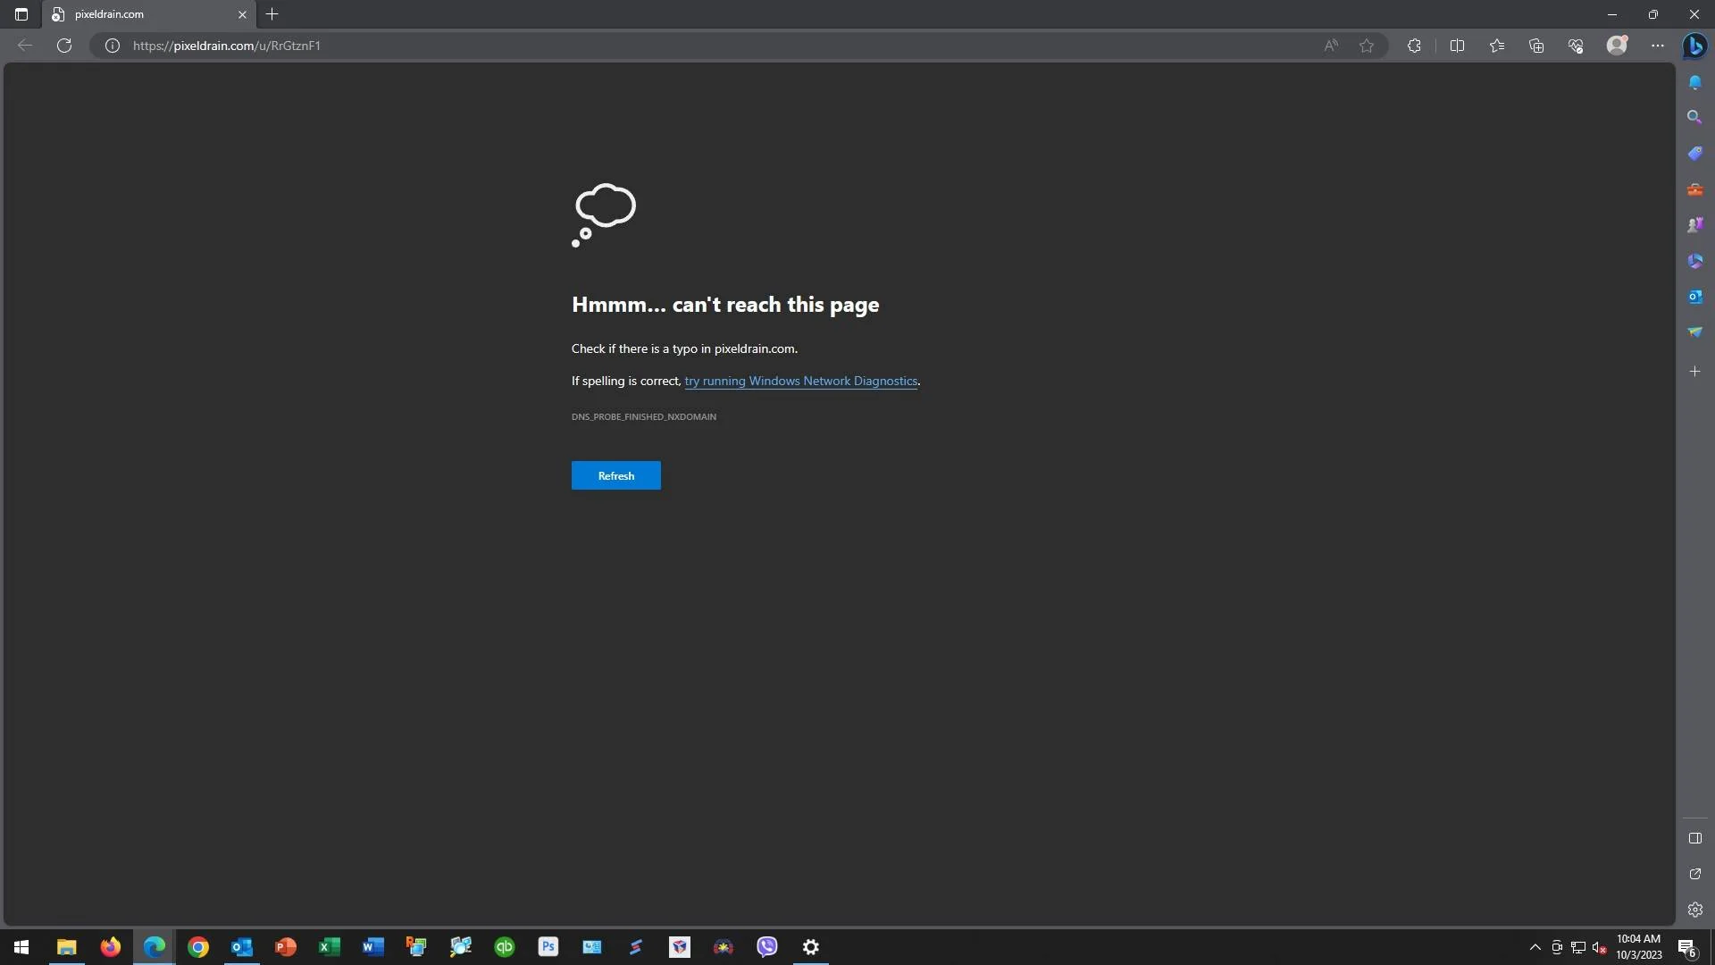
Task: Enable split screen view
Action: 1457,46
